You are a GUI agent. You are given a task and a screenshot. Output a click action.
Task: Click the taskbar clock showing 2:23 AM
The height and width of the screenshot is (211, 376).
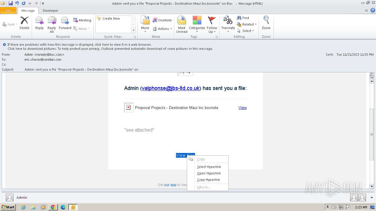(x=361, y=207)
